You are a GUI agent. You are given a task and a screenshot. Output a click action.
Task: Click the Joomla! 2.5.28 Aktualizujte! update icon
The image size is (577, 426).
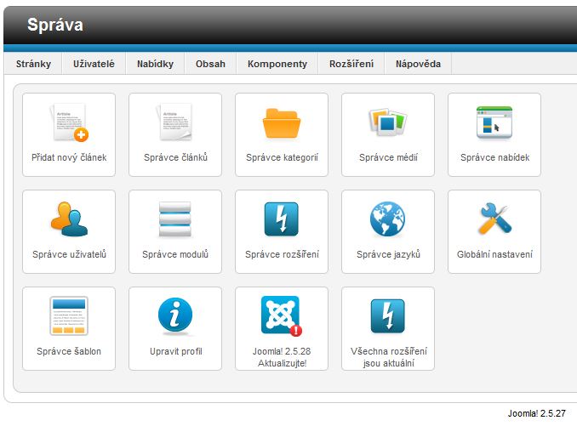pyautogui.click(x=282, y=318)
